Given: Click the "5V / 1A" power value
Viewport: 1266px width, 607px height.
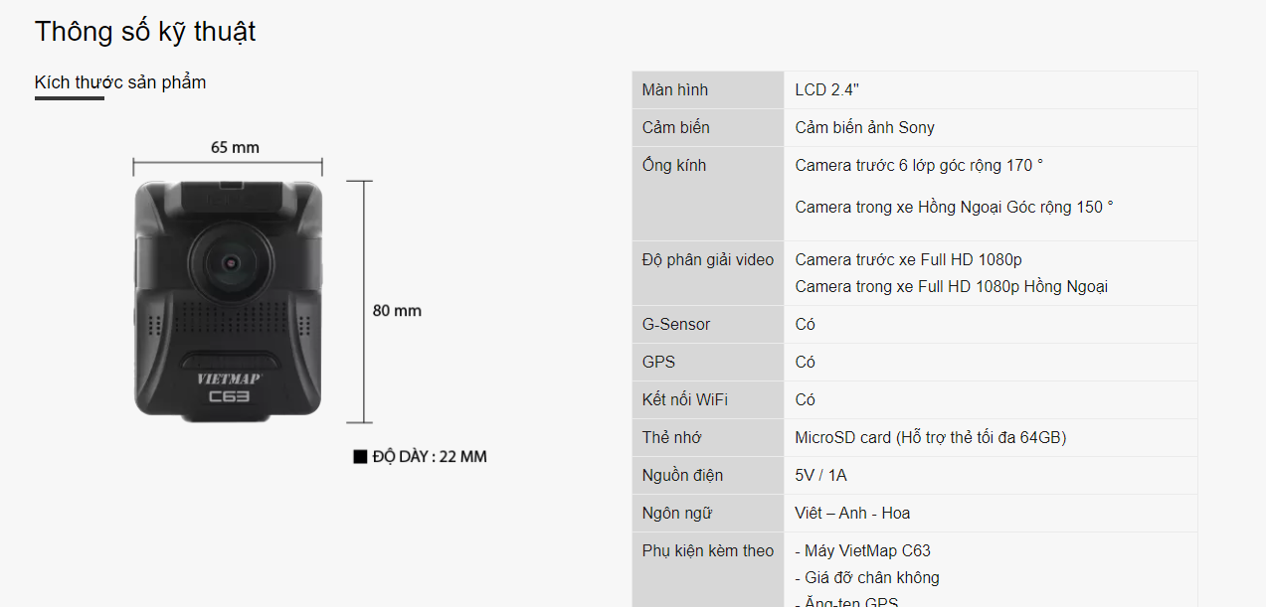Looking at the screenshot, I should [x=820, y=476].
